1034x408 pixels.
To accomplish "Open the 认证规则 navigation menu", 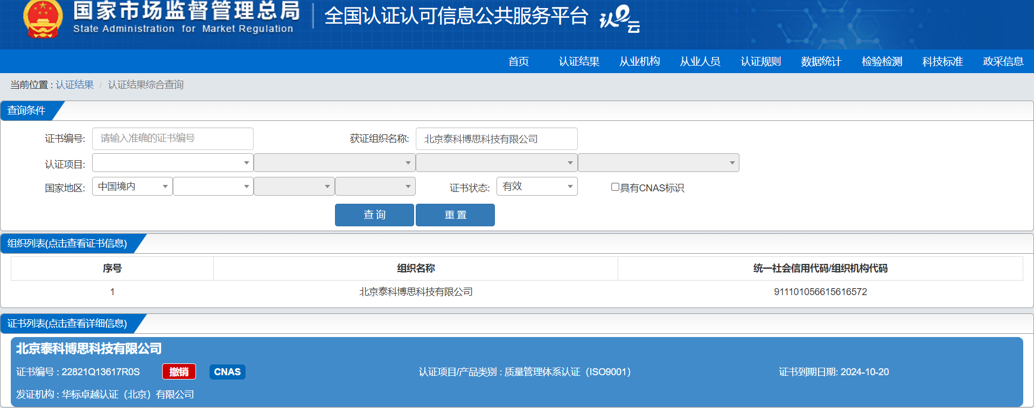I will click(761, 61).
